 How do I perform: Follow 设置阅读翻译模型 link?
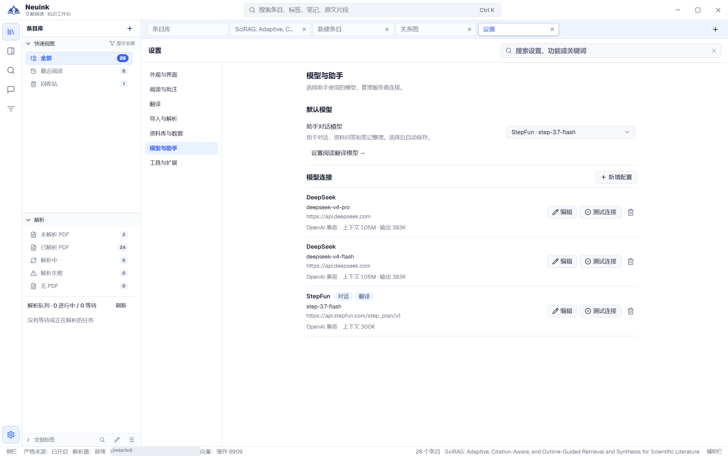point(338,153)
